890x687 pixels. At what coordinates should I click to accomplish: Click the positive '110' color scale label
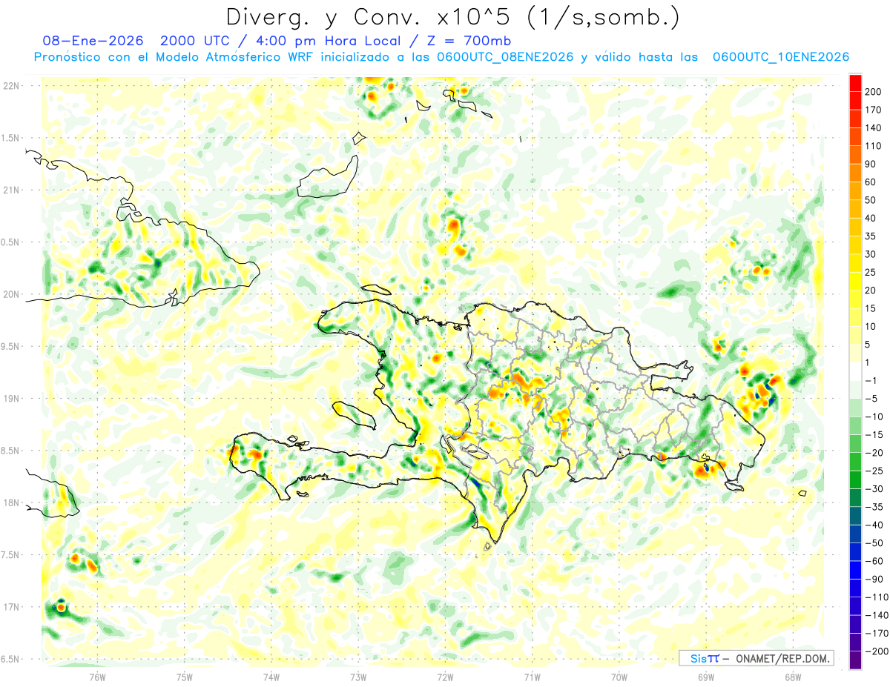874,146
